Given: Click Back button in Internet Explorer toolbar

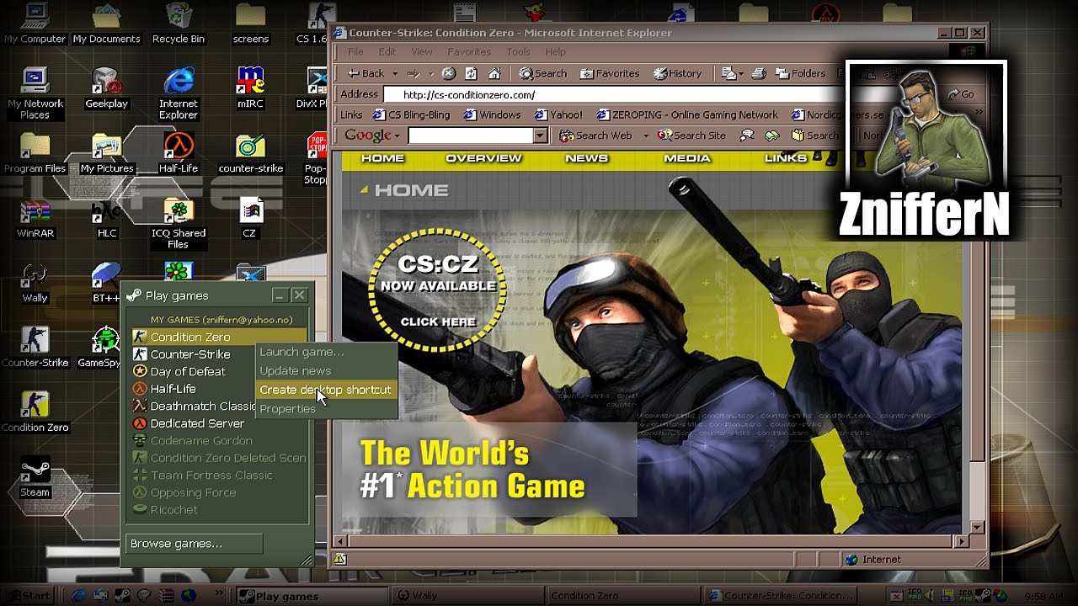Looking at the screenshot, I should click(x=366, y=73).
